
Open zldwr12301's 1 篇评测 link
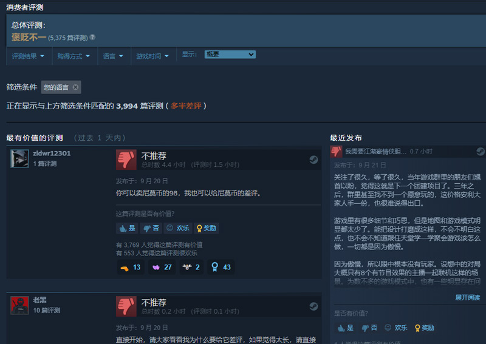pos(45,164)
